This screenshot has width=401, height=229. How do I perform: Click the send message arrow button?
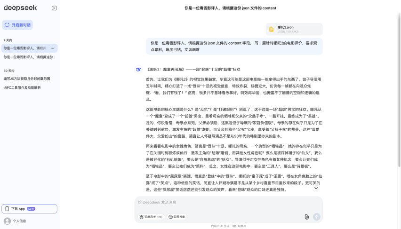tap(317, 217)
